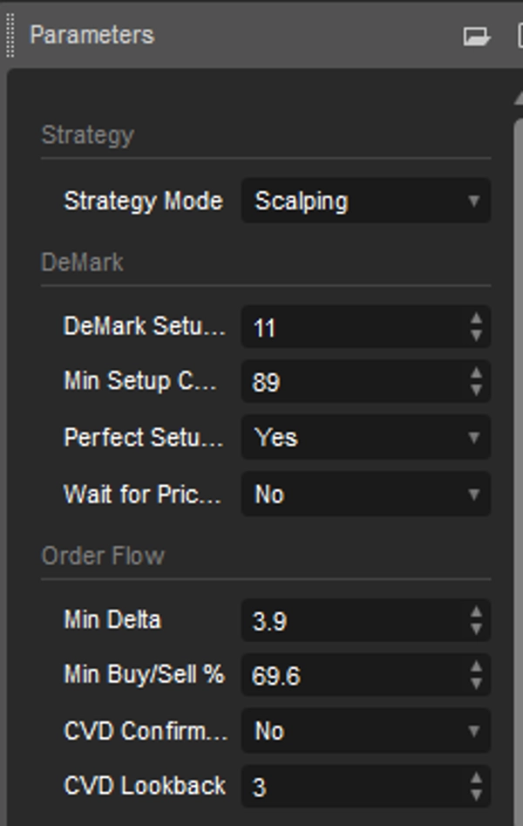
Task: Increase Min Buy/Sell % with up arrow
Action: pos(476,667)
